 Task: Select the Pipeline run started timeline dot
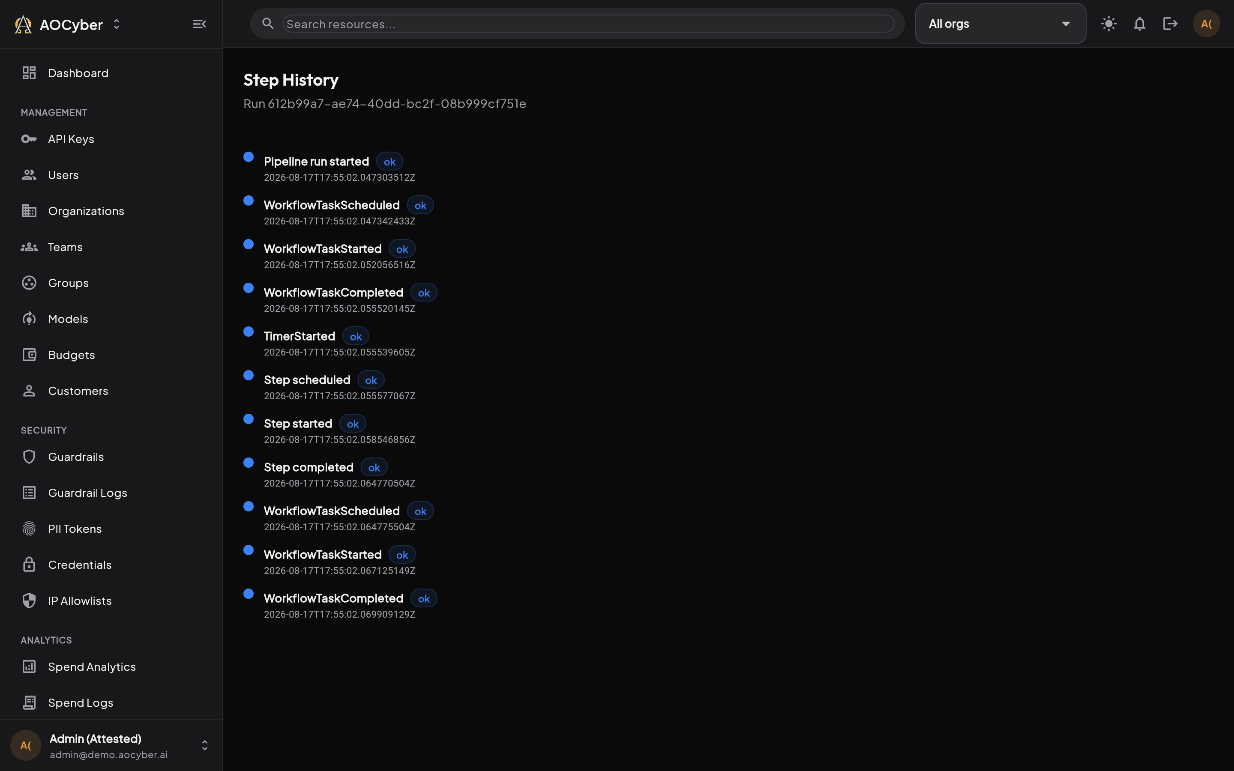pyautogui.click(x=249, y=156)
